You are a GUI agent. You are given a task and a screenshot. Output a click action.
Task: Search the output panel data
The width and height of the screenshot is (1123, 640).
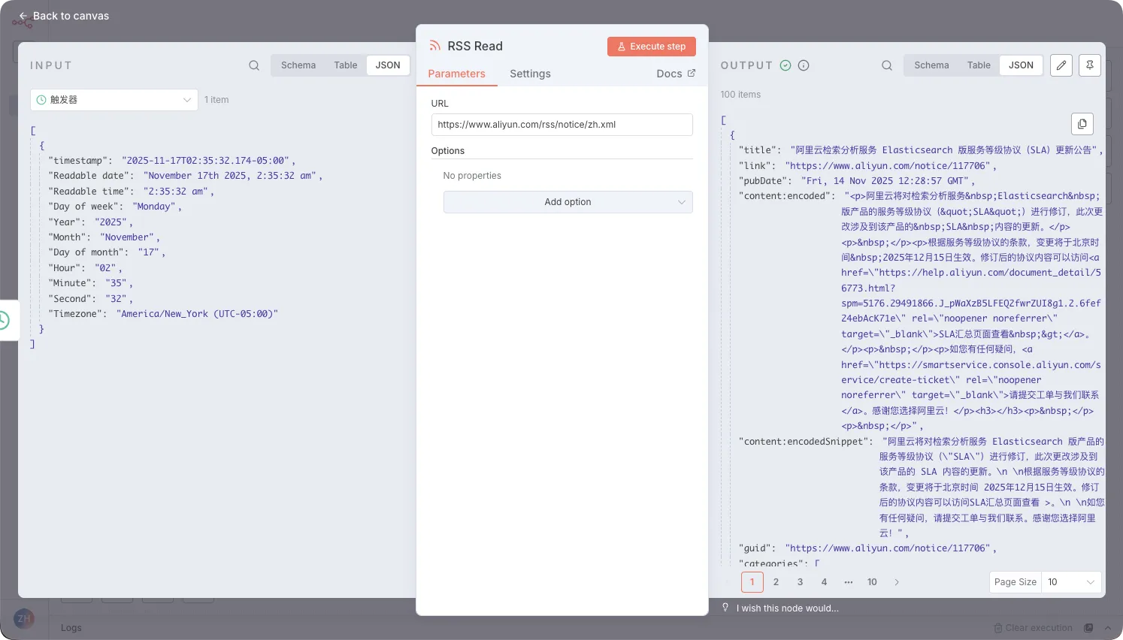[x=887, y=65]
